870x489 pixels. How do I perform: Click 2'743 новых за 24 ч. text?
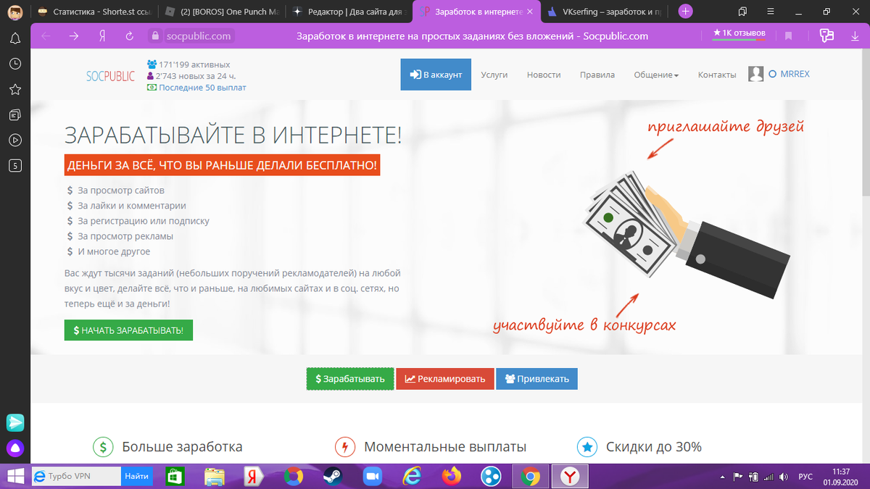coord(195,75)
